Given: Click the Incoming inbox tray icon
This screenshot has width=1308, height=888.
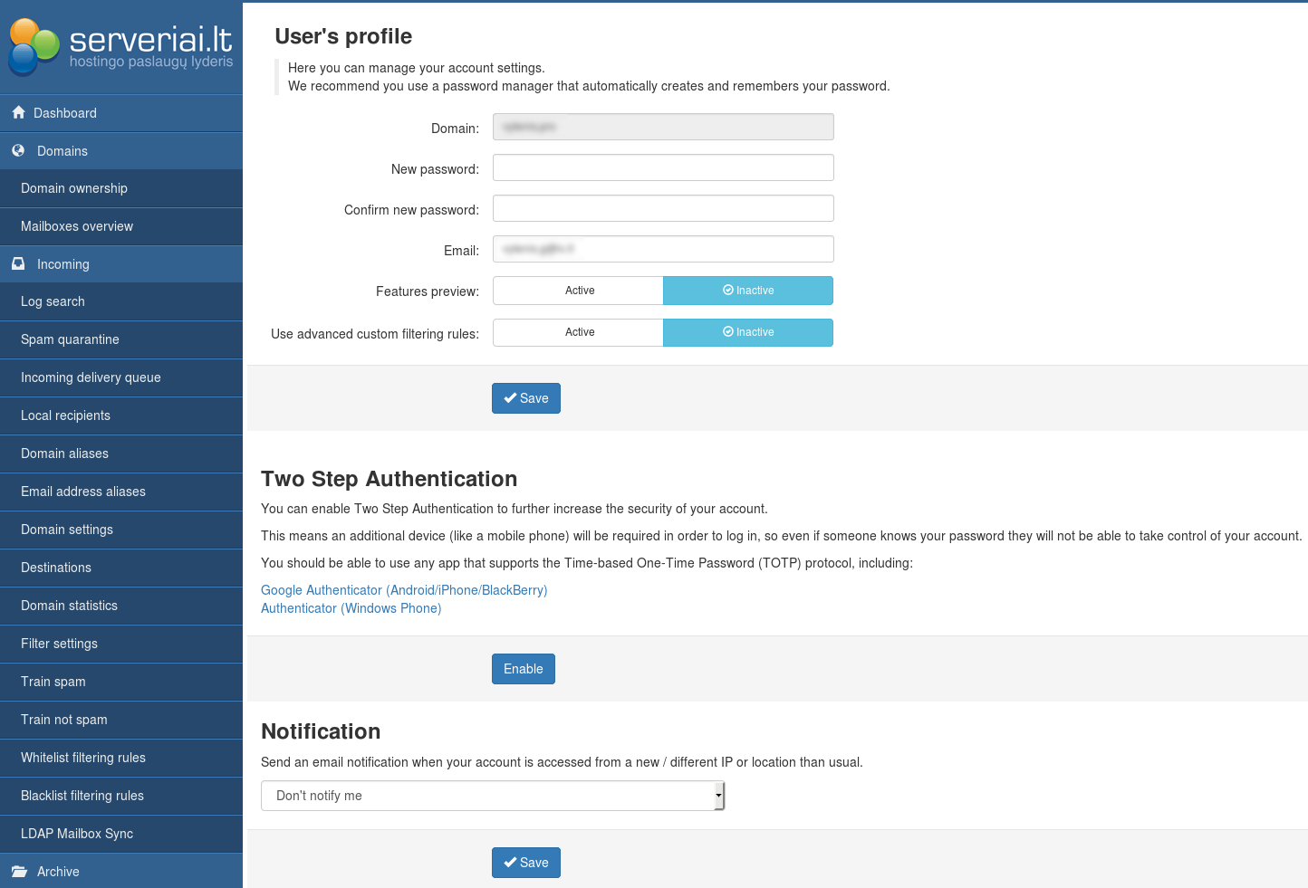Looking at the screenshot, I should pyautogui.click(x=18, y=264).
